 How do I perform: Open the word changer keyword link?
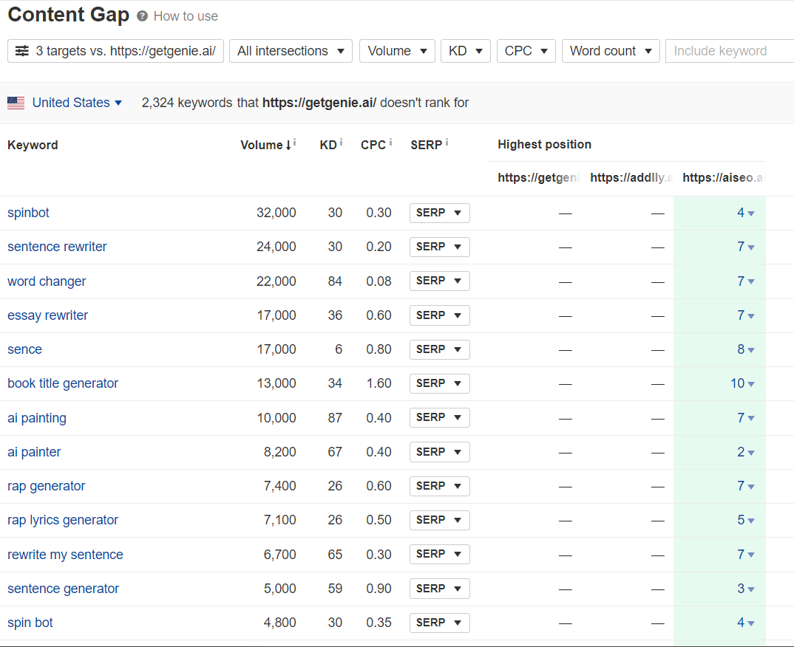point(47,281)
